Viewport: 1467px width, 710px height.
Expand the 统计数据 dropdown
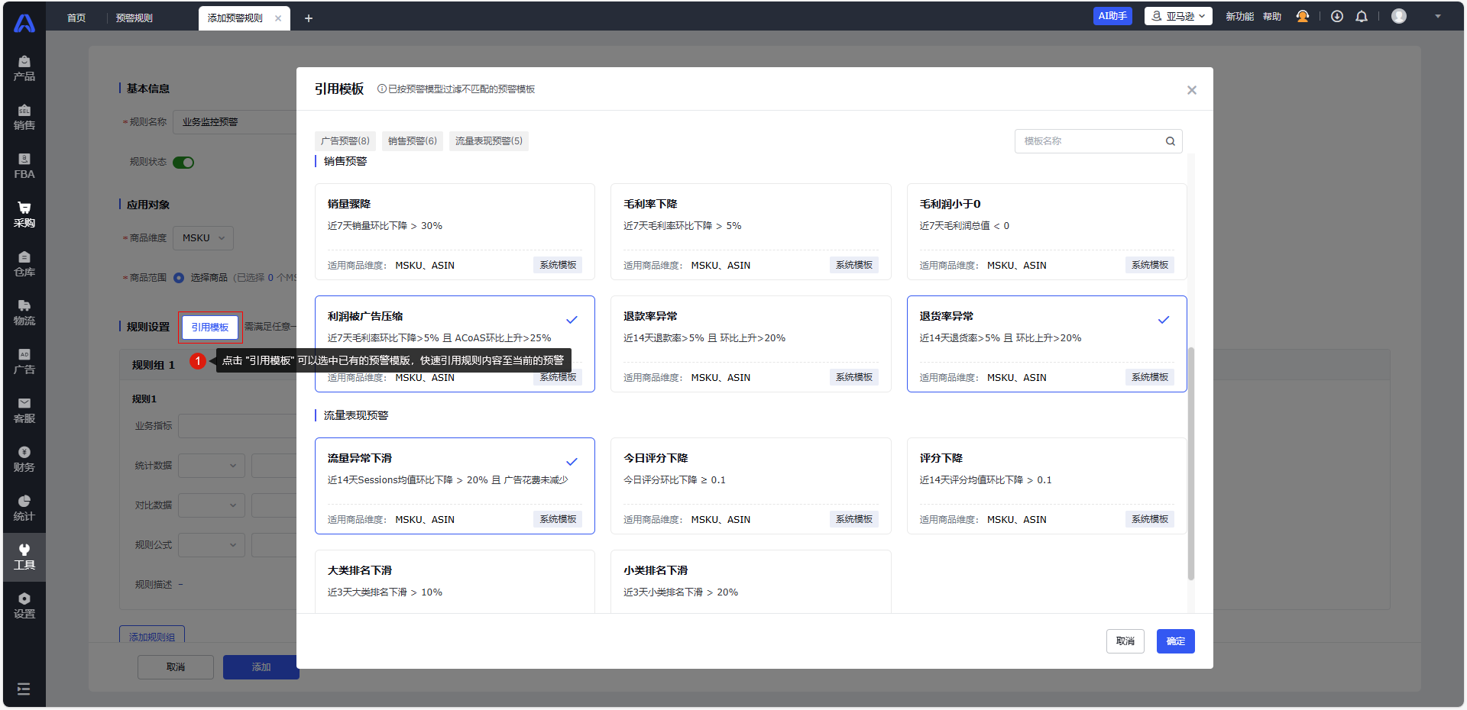click(x=212, y=466)
